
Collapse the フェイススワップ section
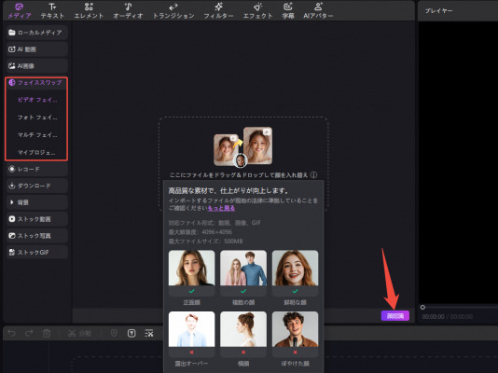tap(36, 83)
